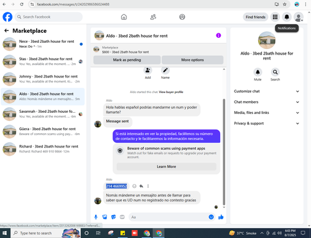Open the Notifications bell icon

287,17
